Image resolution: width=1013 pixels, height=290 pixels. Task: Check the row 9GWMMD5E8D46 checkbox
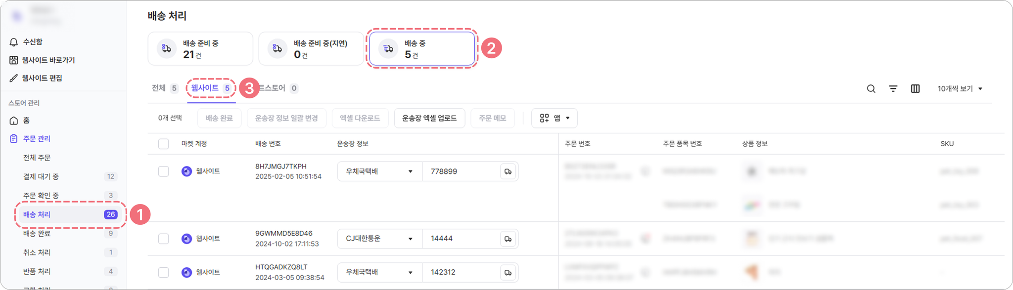164,239
